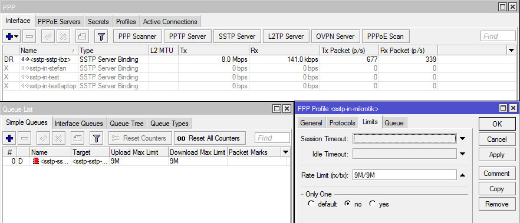The height and width of the screenshot is (223, 520).
Task: Click the minus remove button in Queue List
Action: point(25,138)
